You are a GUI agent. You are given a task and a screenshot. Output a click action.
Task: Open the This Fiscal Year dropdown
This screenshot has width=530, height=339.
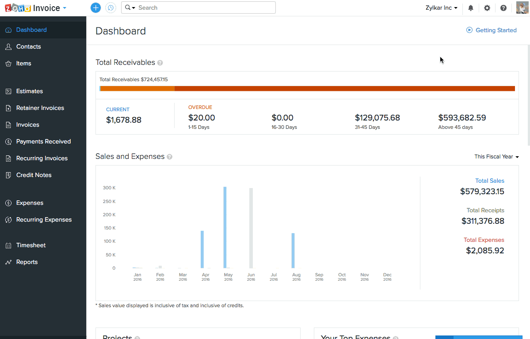point(496,157)
